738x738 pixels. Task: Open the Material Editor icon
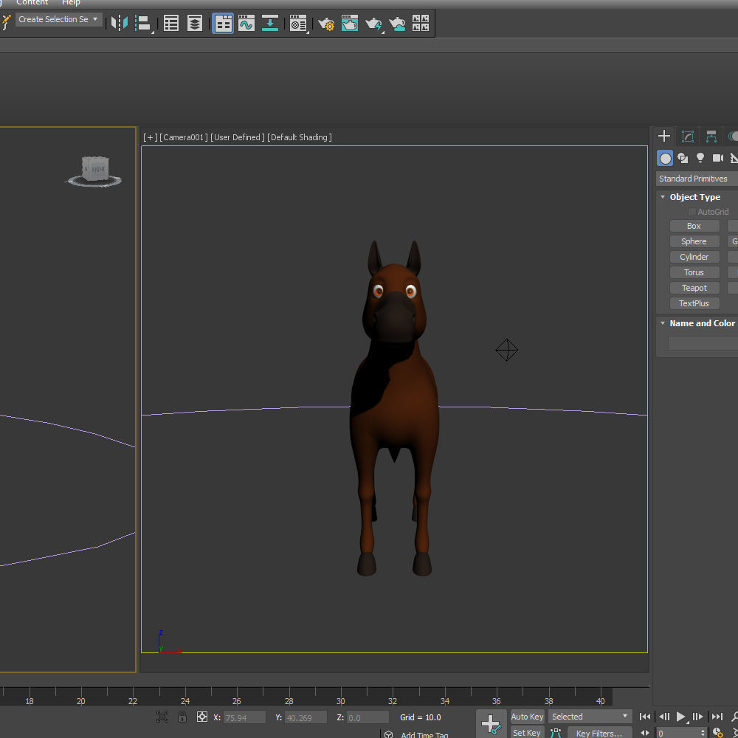coord(298,23)
